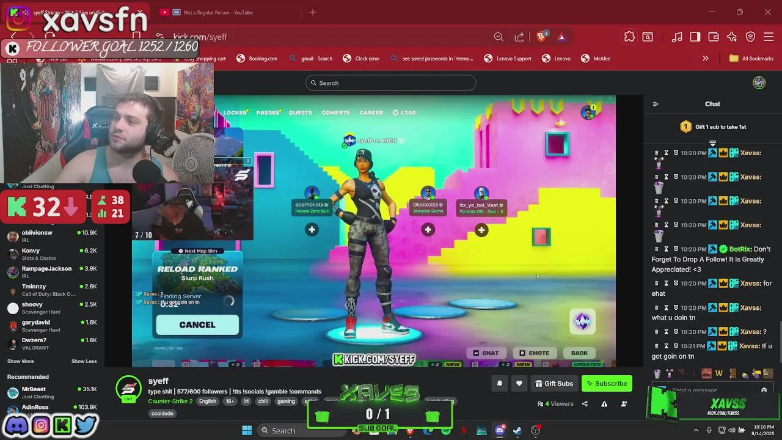Collapse the list with Show Less
This screenshot has height=440, width=782.
[84, 361]
